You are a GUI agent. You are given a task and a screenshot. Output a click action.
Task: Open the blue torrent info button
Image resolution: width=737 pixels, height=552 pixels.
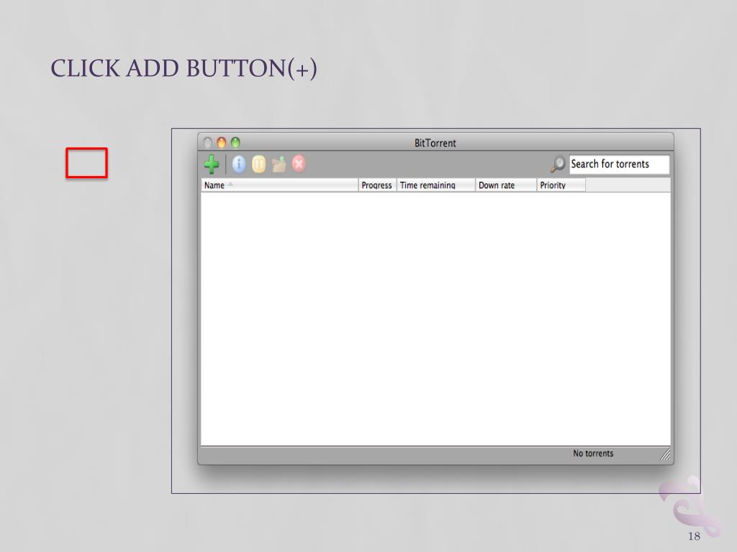[239, 165]
